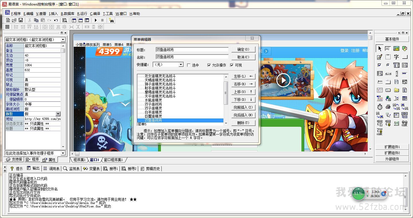Click the network globe component icon
This screenshot has height=218, width=413.
click(388, 98)
